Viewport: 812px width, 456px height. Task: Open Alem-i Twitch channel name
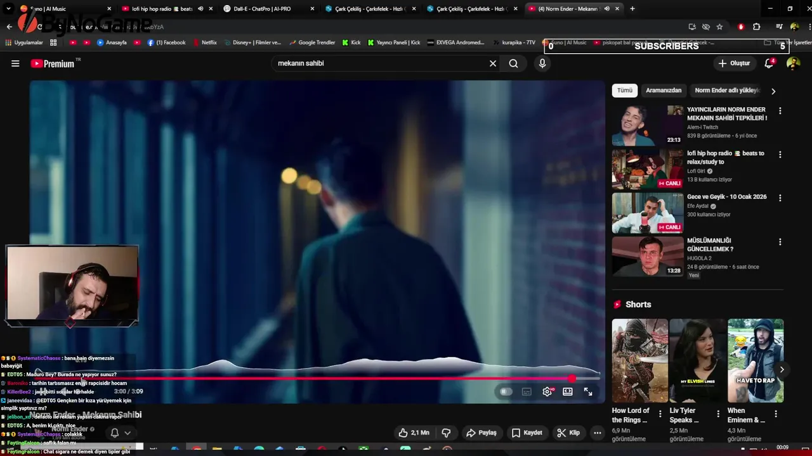tap(703, 127)
